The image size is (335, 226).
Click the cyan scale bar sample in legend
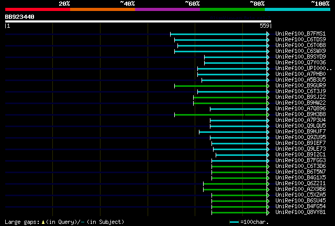pyautogui.click(x=234, y=222)
